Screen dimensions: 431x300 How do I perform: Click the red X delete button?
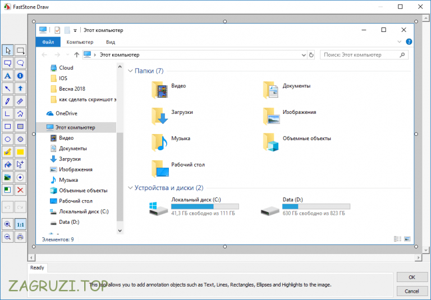(20, 190)
